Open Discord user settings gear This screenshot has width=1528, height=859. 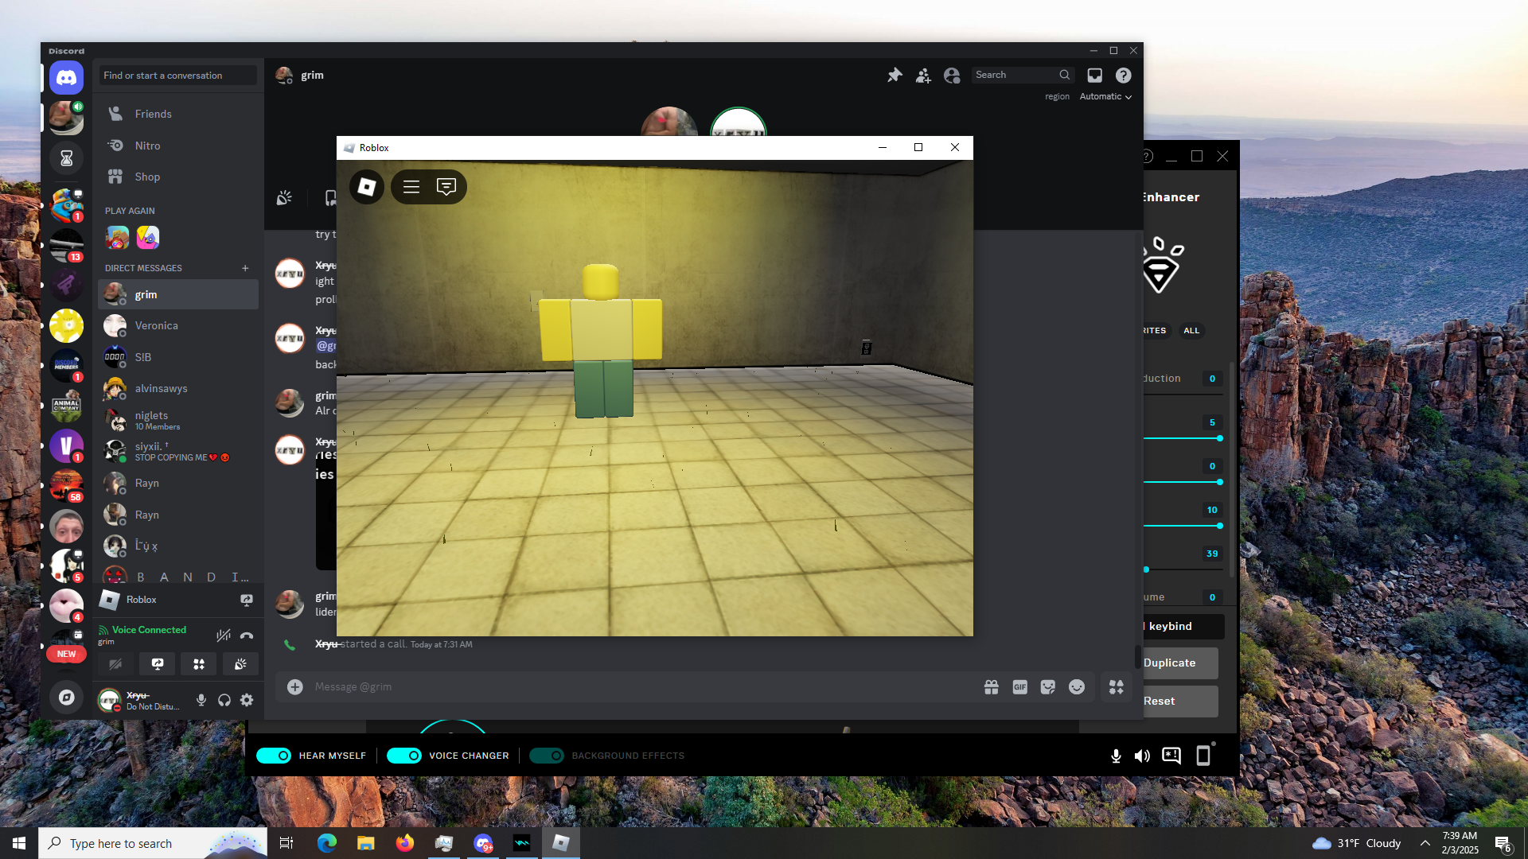247,700
